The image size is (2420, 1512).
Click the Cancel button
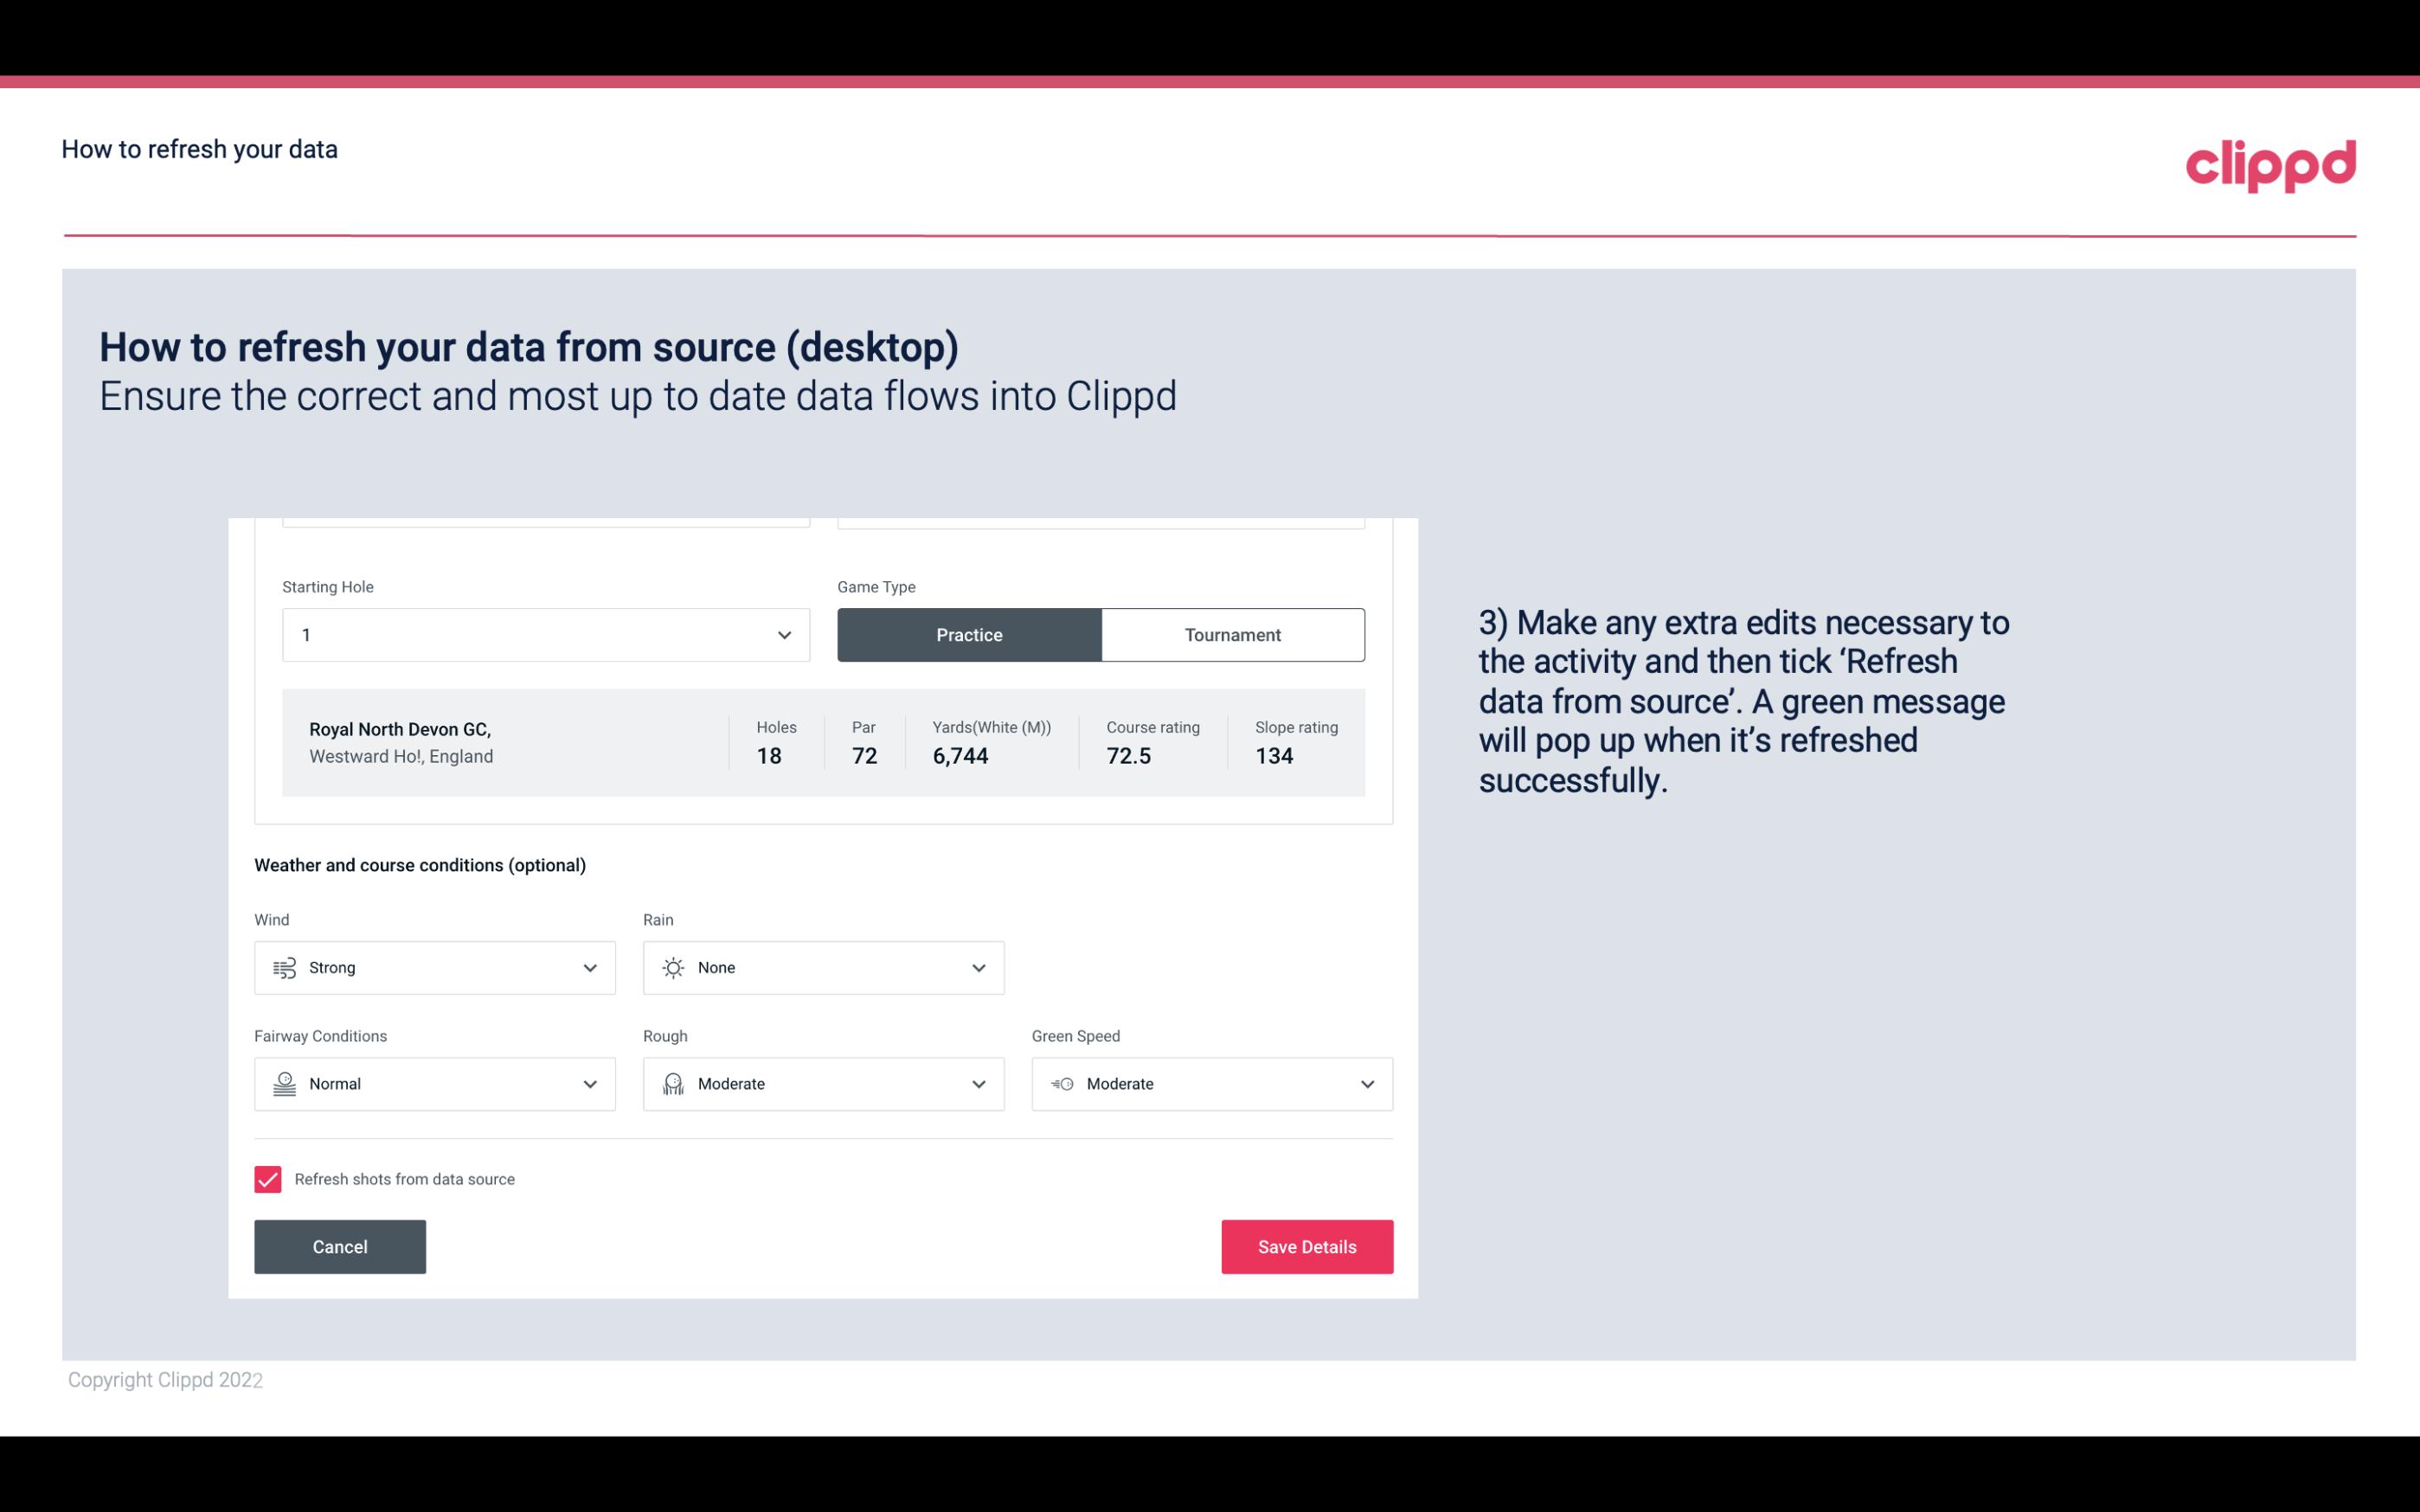point(340,1246)
